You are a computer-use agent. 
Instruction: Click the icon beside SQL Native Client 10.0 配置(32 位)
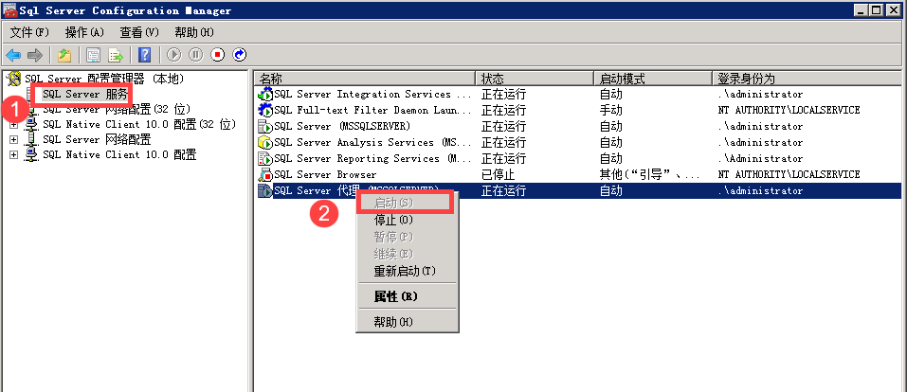tap(32, 124)
